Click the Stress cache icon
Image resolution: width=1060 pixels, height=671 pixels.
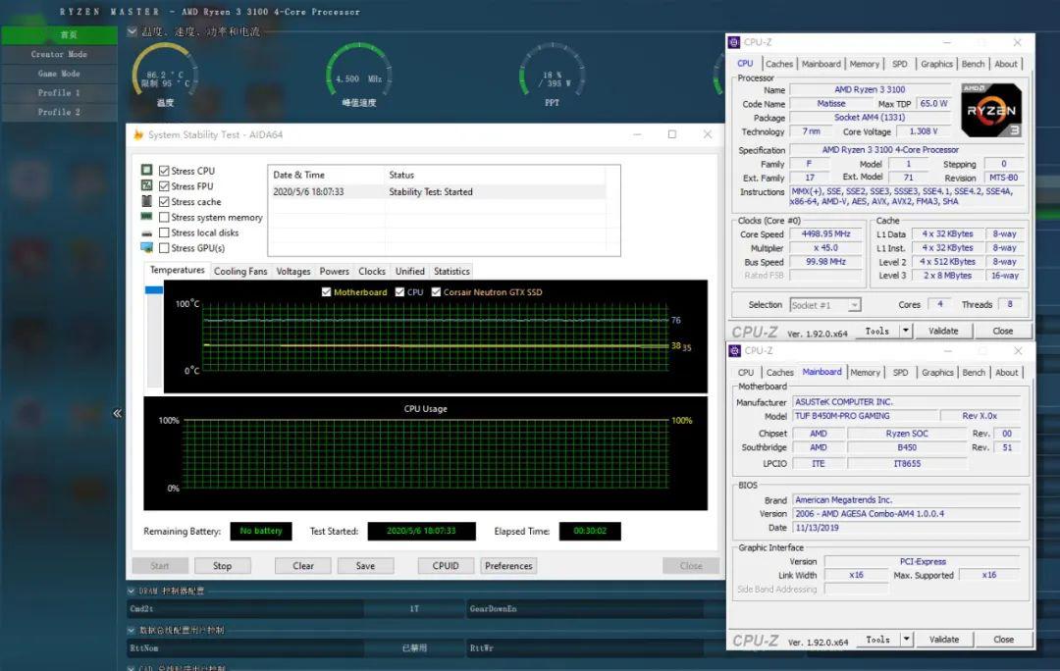point(146,201)
